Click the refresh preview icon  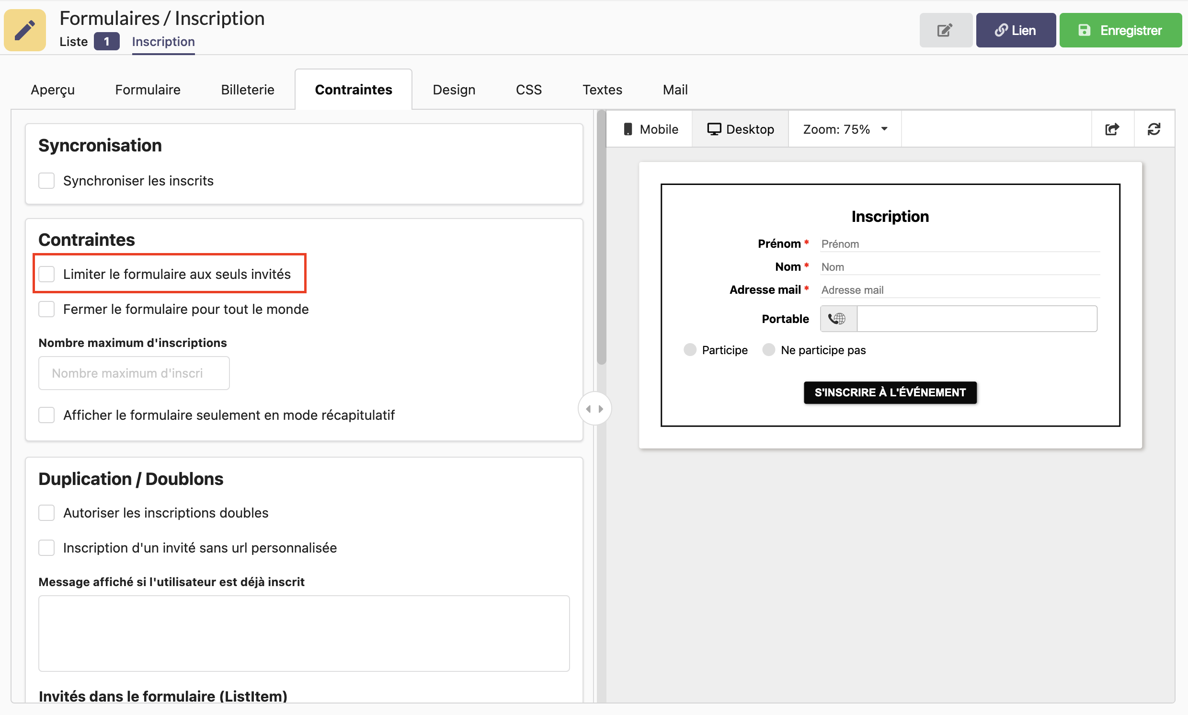pyautogui.click(x=1154, y=129)
